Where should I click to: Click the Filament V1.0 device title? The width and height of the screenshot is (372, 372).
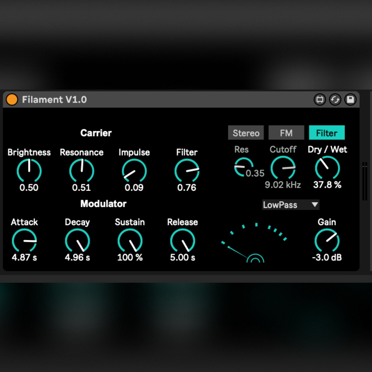tap(54, 100)
